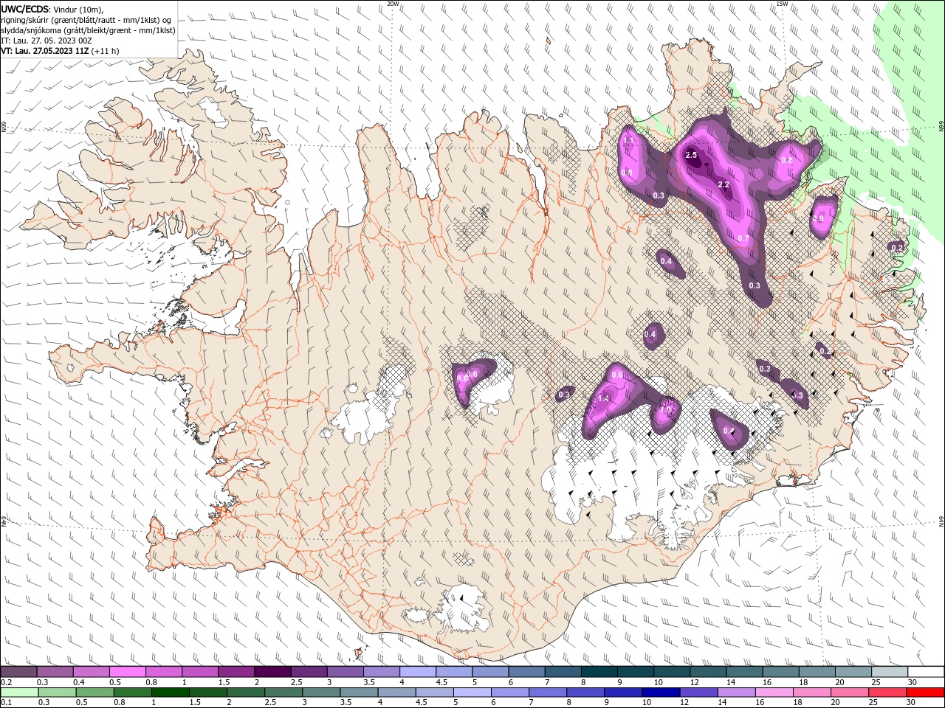Image resolution: width=945 pixels, height=708 pixels.
Task: Click the dark green 1 rain legend swatch
Action: [170, 693]
